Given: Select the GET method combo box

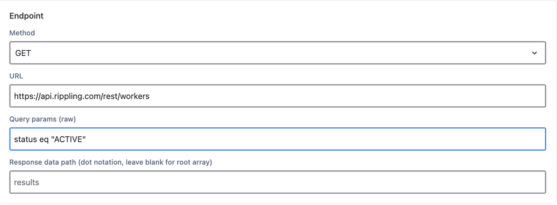Looking at the screenshot, I should pos(277,53).
